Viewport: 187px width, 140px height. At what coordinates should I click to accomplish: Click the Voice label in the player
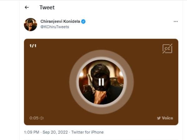tap(167, 118)
